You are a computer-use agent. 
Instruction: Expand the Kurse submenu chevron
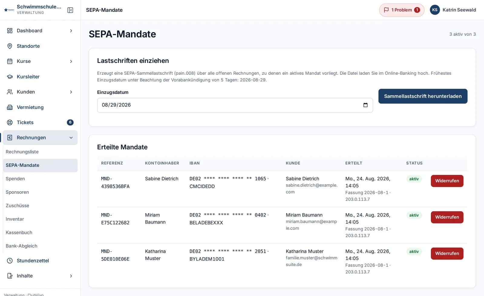[71, 61]
